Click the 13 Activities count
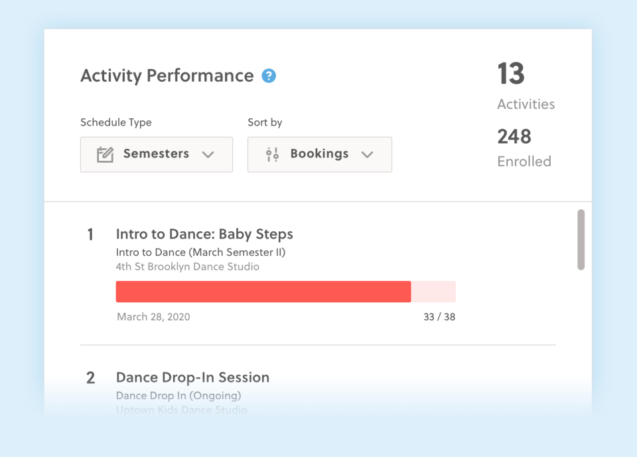 (512, 74)
